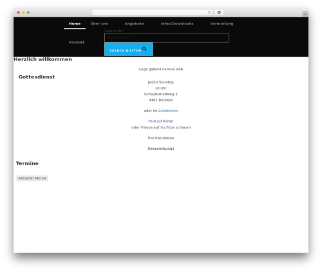
Task: Click the 'Logo gate44 normal web' image text
Action: click(161, 69)
